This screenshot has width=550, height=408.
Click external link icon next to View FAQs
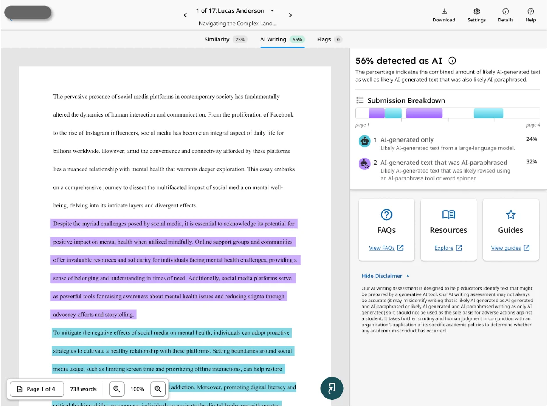coord(400,248)
